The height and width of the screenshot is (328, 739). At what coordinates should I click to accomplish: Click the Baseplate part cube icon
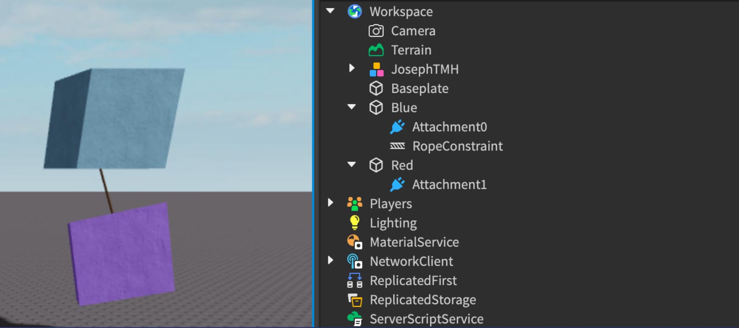[376, 88]
